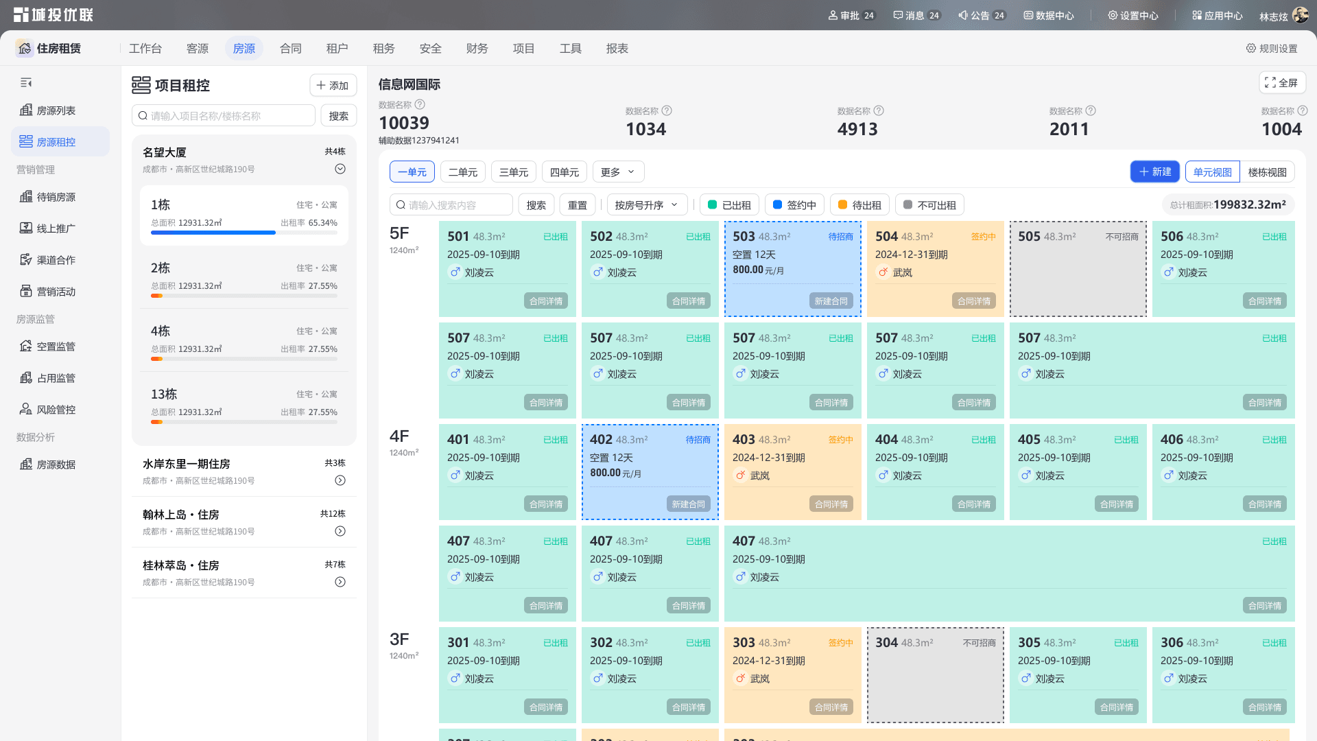Open the 合同 top menu

[291, 49]
